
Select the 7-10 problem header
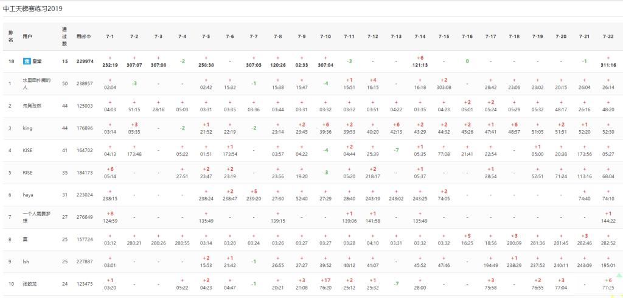(x=325, y=37)
